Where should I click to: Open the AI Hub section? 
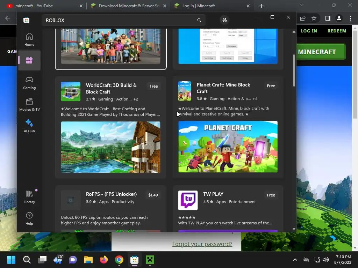point(29,126)
